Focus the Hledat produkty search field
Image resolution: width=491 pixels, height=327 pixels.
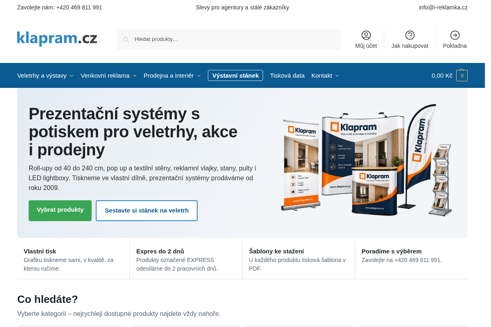coord(228,39)
